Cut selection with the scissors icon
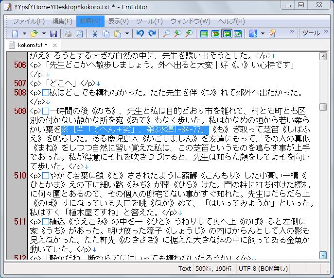The image size is (334, 278). click(x=95, y=33)
